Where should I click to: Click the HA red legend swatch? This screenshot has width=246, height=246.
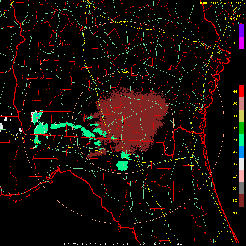pyautogui.click(x=241, y=91)
